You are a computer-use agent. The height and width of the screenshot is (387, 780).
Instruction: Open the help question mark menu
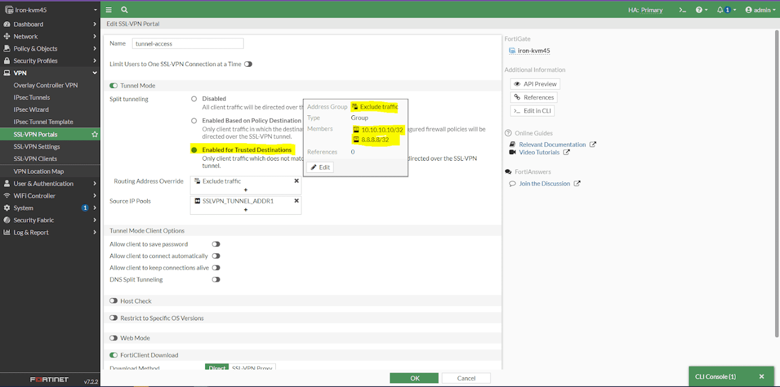click(702, 10)
